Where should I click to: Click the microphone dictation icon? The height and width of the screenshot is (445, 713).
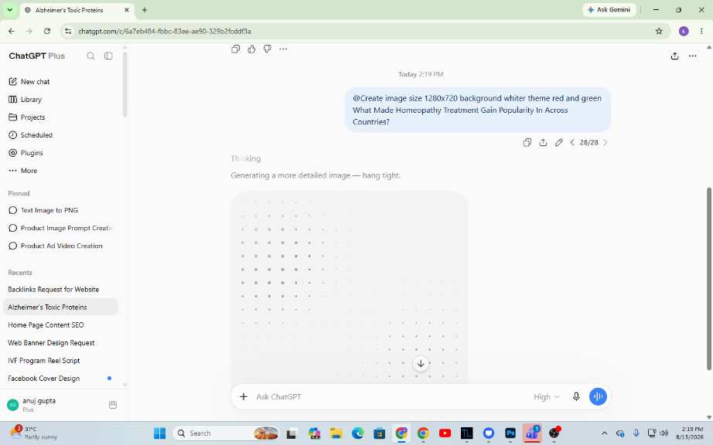pyautogui.click(x=576, y=396)
